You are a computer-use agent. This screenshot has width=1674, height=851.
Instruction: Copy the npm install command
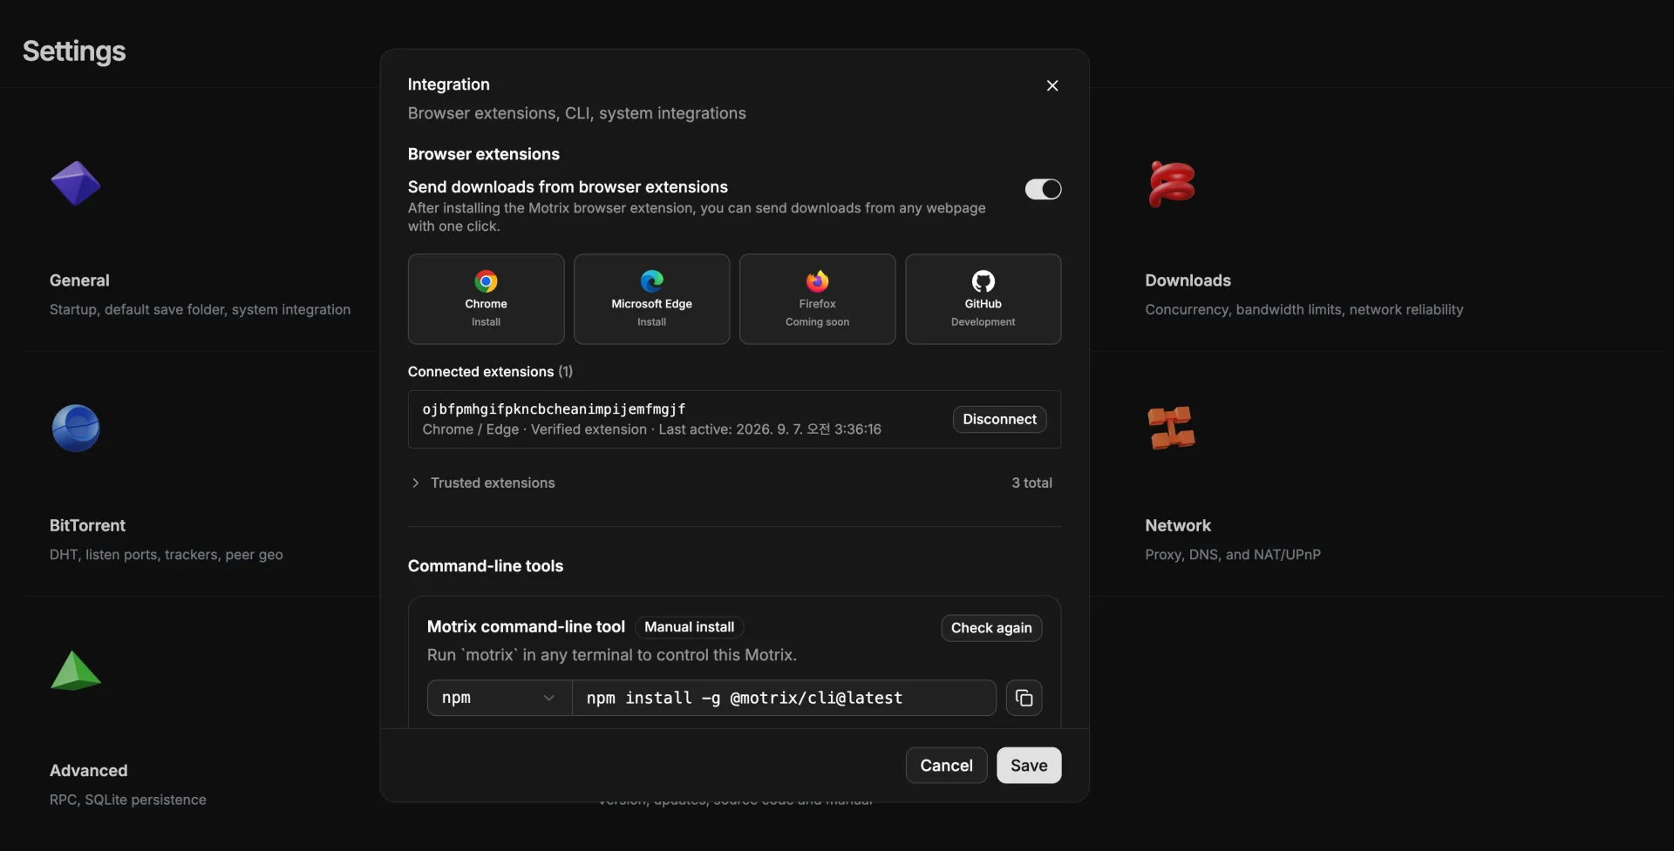[x=1024, y=698]
